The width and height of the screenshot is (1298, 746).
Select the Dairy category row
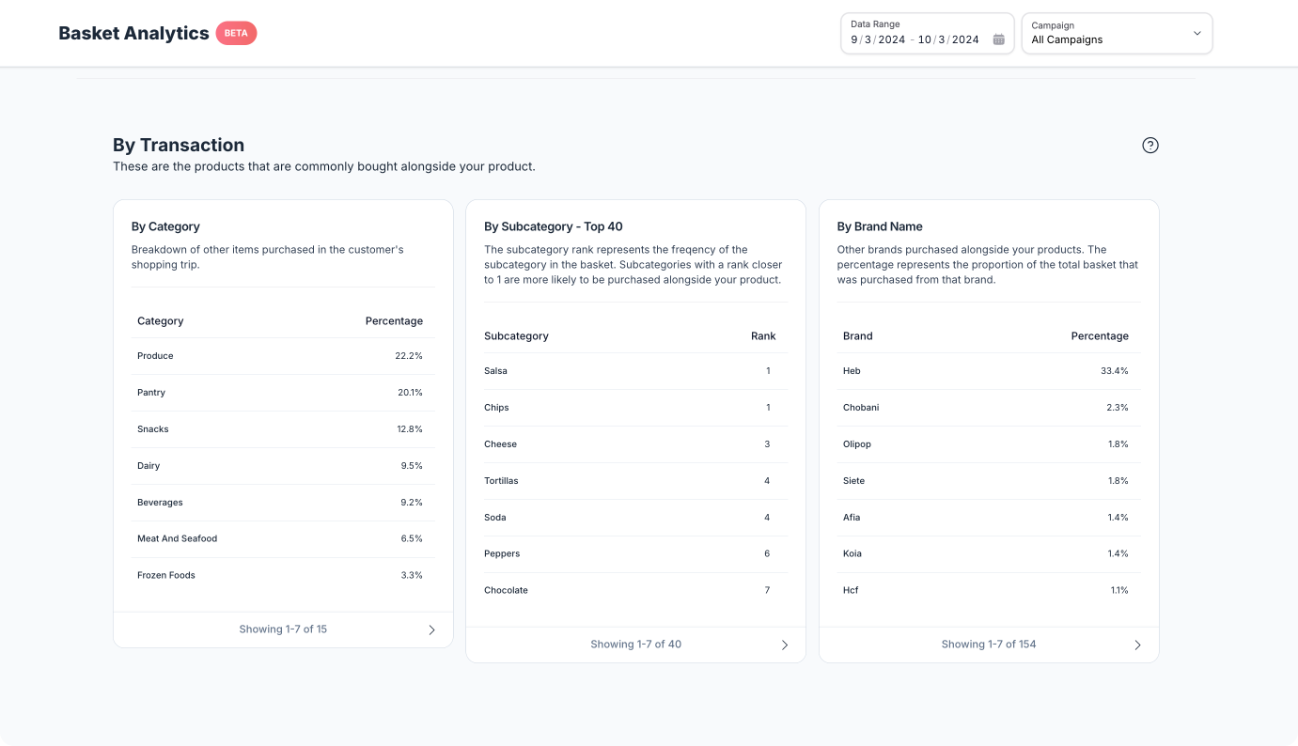pyautogui.click(x=283, y=466)
